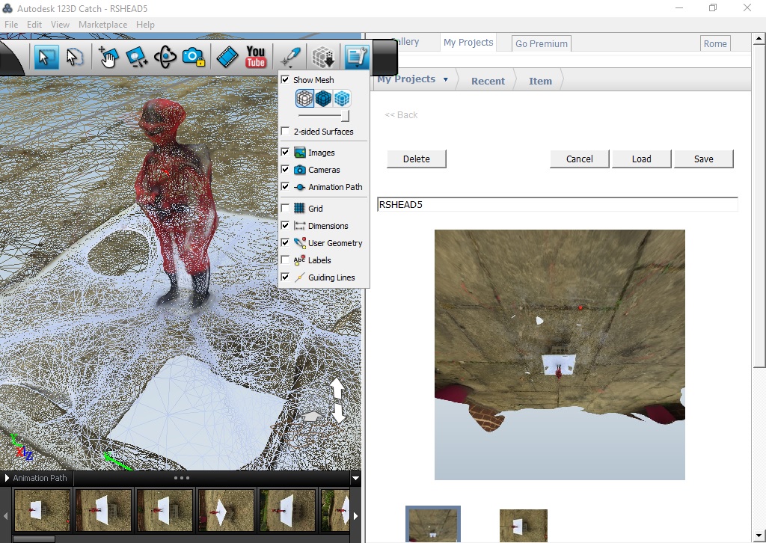
Task: Enable the Labels checkbox
Action: tap(285, 260)
